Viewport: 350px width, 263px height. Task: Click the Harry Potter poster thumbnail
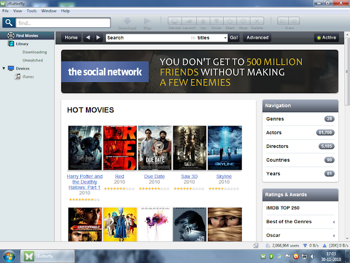85,148
